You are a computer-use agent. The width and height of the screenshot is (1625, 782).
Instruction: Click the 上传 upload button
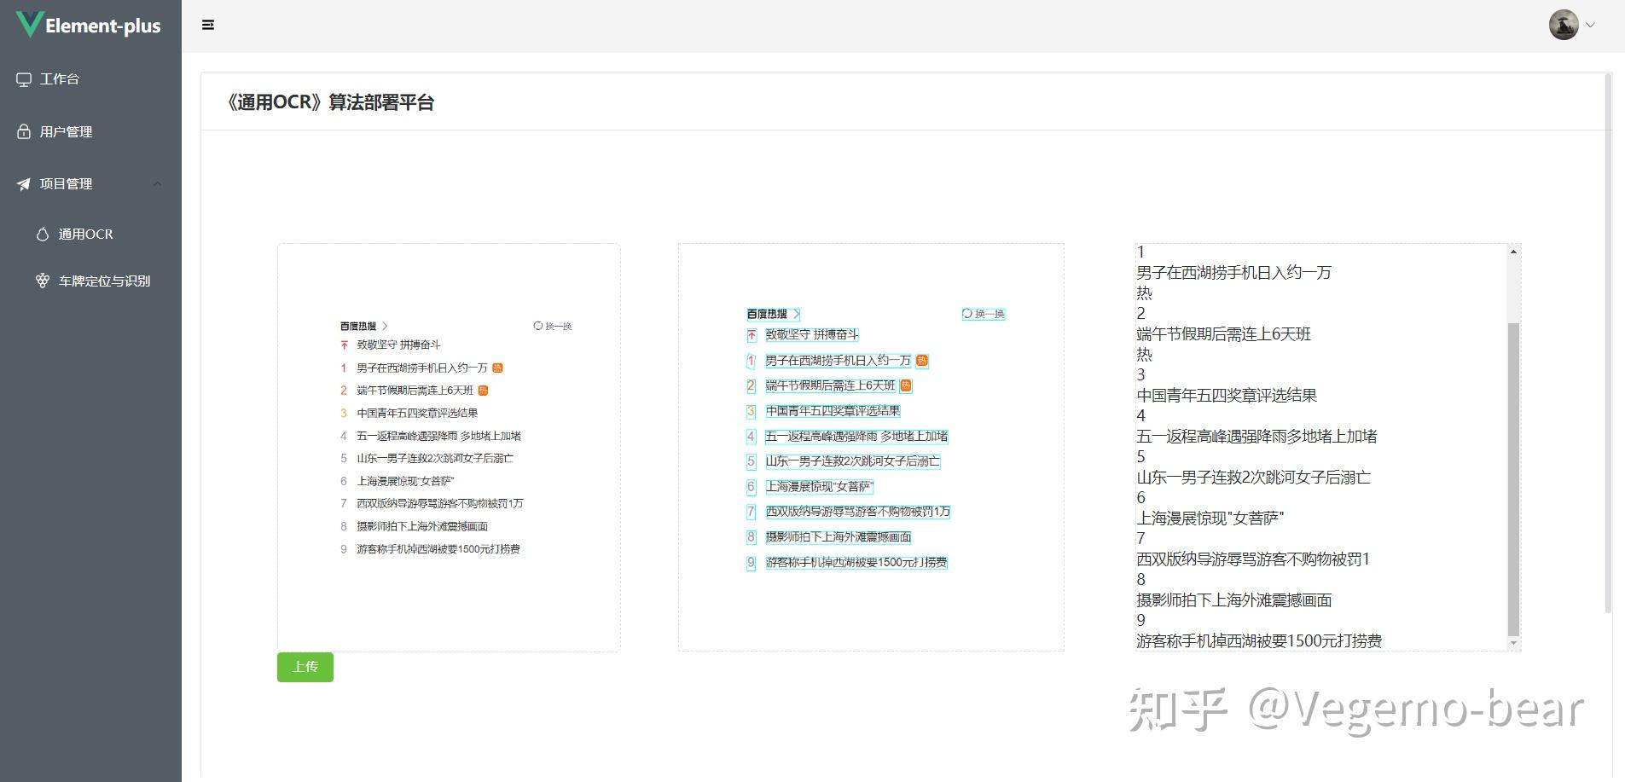(305, 667)
